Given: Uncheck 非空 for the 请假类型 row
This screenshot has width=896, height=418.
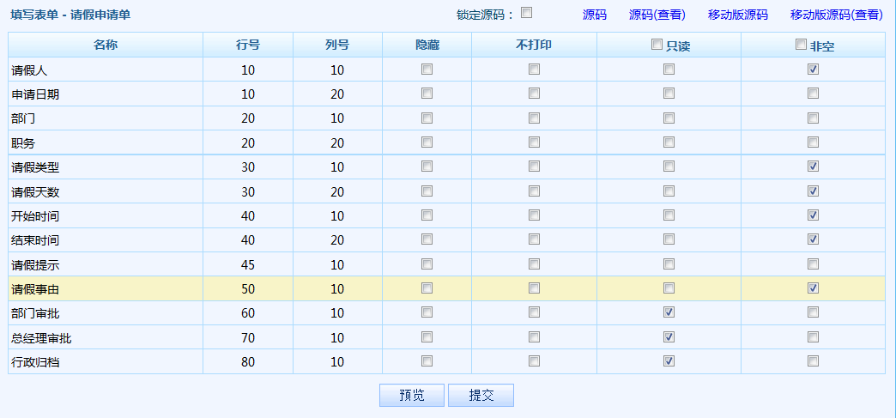Looking at the screenshot, I should pos(813,166).
